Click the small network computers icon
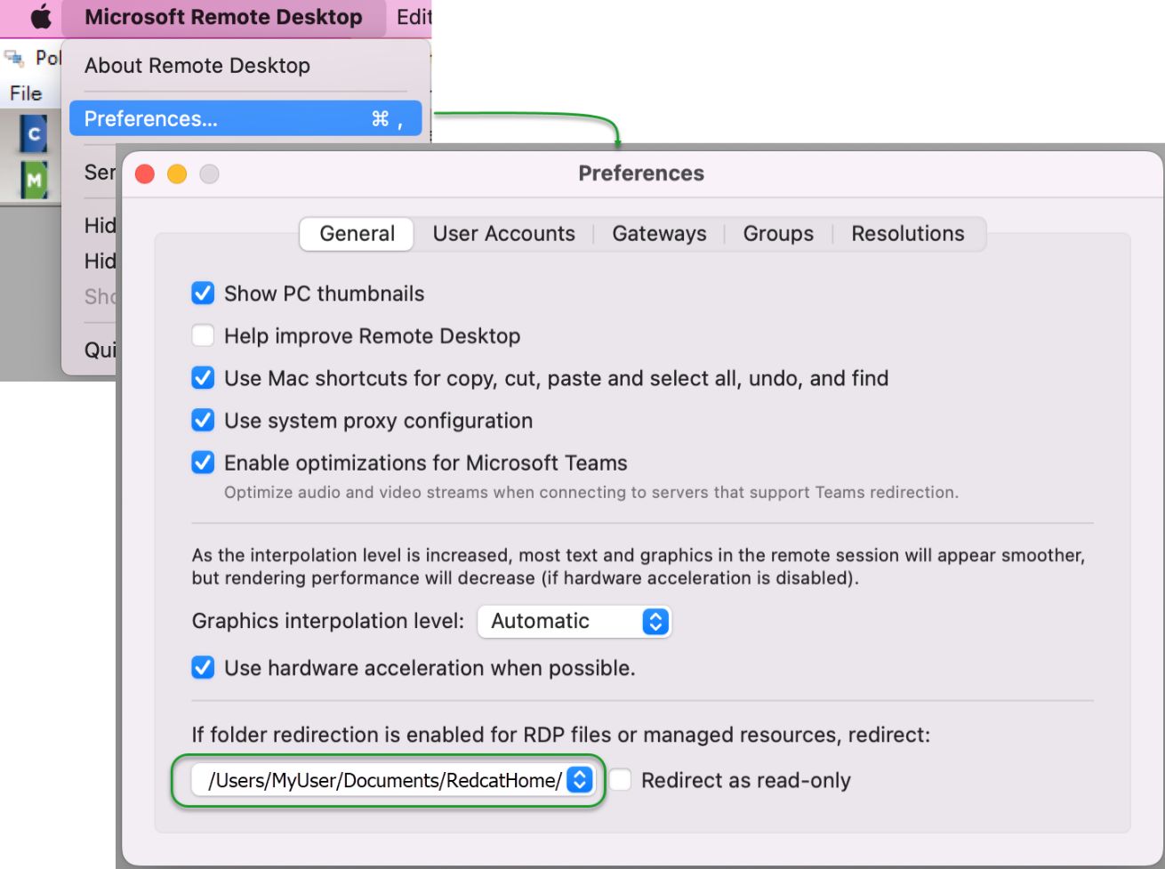This screenshot has width=1165, height=869. 14,59
